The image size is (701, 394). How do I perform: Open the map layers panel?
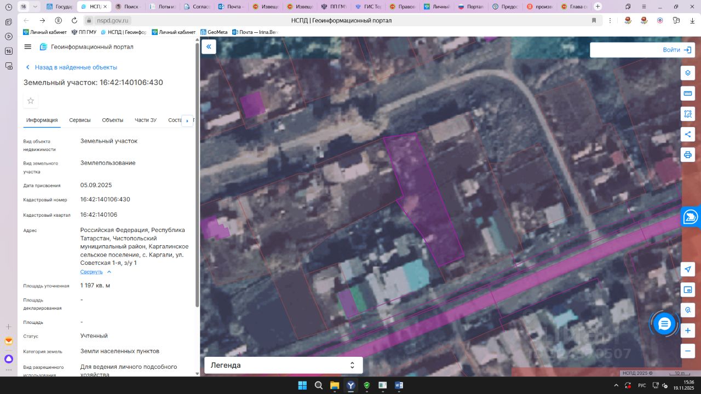(688, 73)
